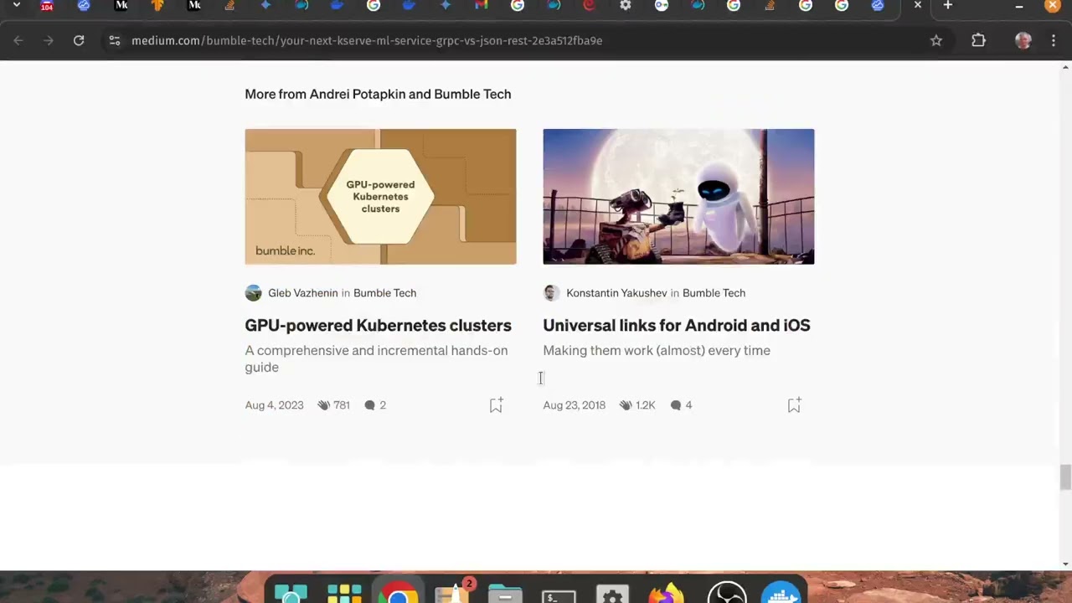The width and height of the screenshot is (1072, 603).
Task: Open comments with 4 responses
Action: (x=681, y=405)
